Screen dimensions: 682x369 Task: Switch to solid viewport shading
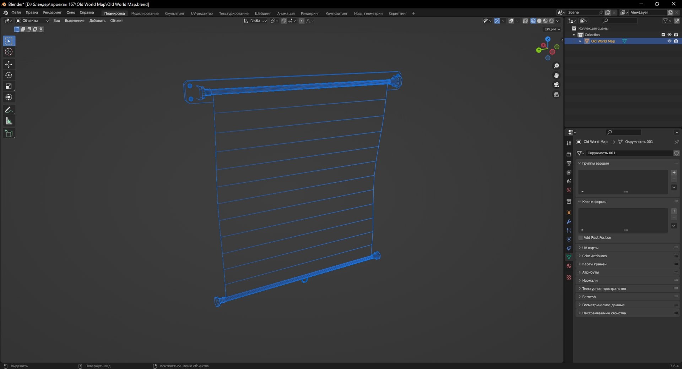click(539, 21)
